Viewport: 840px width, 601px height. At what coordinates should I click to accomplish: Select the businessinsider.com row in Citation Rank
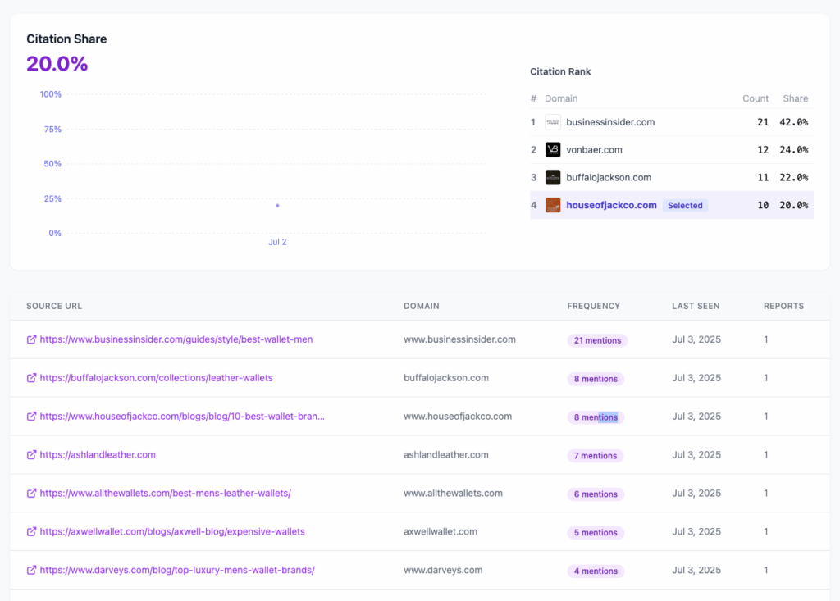point(671,122)
